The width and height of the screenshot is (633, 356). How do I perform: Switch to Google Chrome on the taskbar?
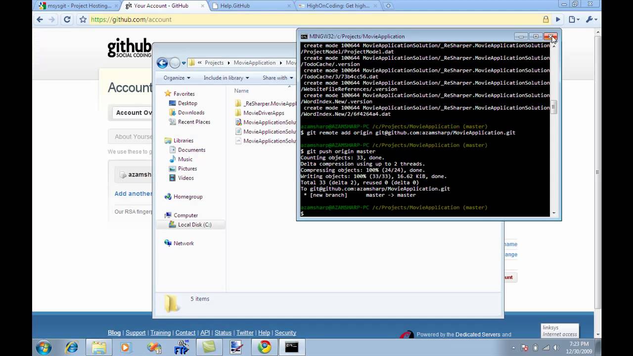coord(265,347)
